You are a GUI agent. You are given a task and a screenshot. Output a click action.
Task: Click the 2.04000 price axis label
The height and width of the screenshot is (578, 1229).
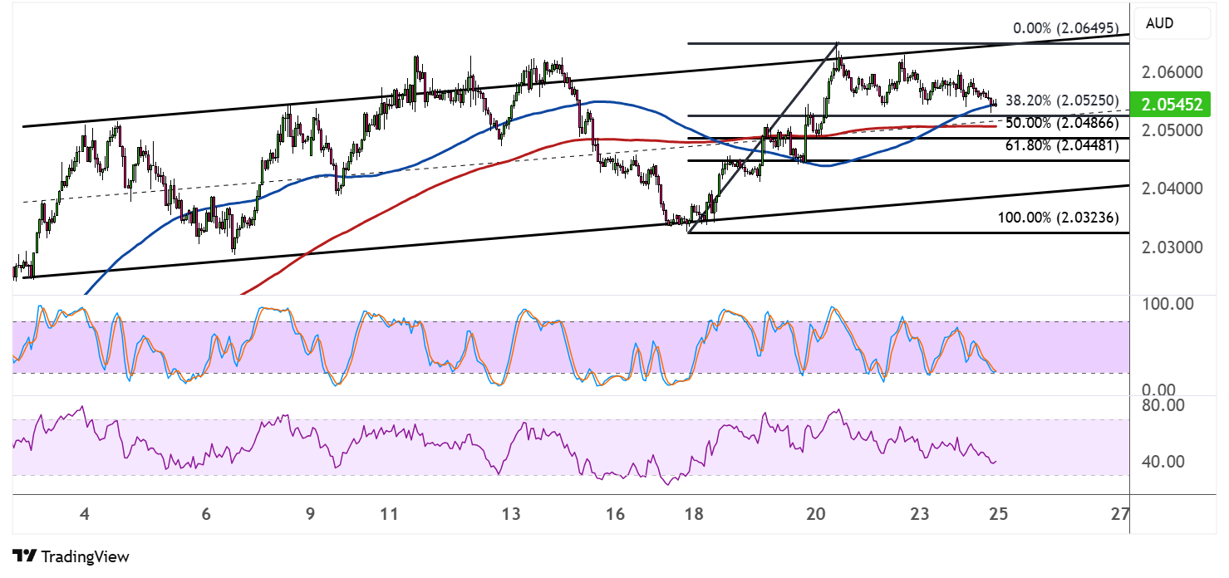coord(1172,189)
